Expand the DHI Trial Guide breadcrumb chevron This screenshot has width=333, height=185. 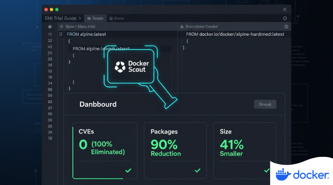tap(80, 18)
